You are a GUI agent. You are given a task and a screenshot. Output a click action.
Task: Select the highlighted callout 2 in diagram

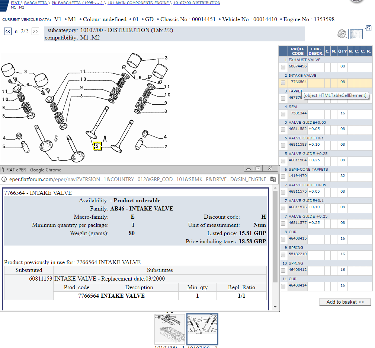click(97, 146)
